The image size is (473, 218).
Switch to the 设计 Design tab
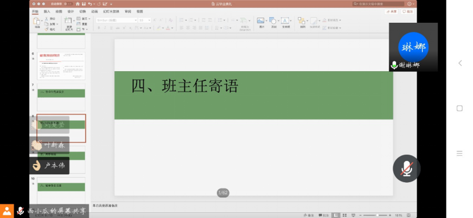[71, 11]
